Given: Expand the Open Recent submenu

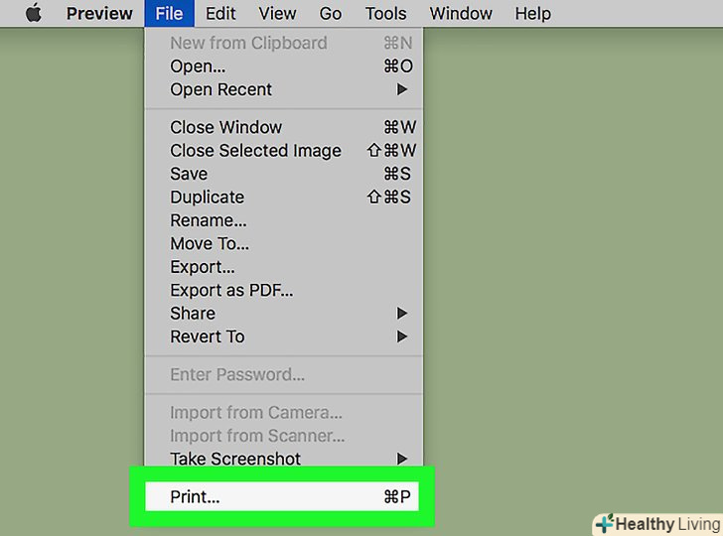Looking at the screenshot, I should pos(220,89).
